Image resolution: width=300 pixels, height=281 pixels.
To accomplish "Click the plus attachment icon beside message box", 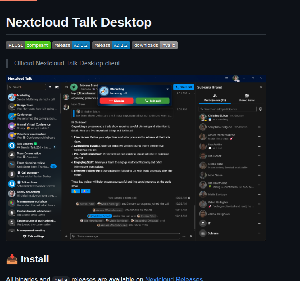I will [x=66, y=236].
